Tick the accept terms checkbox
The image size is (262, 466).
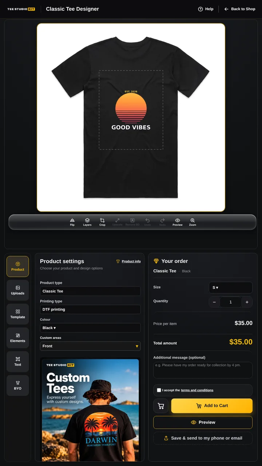159,390
